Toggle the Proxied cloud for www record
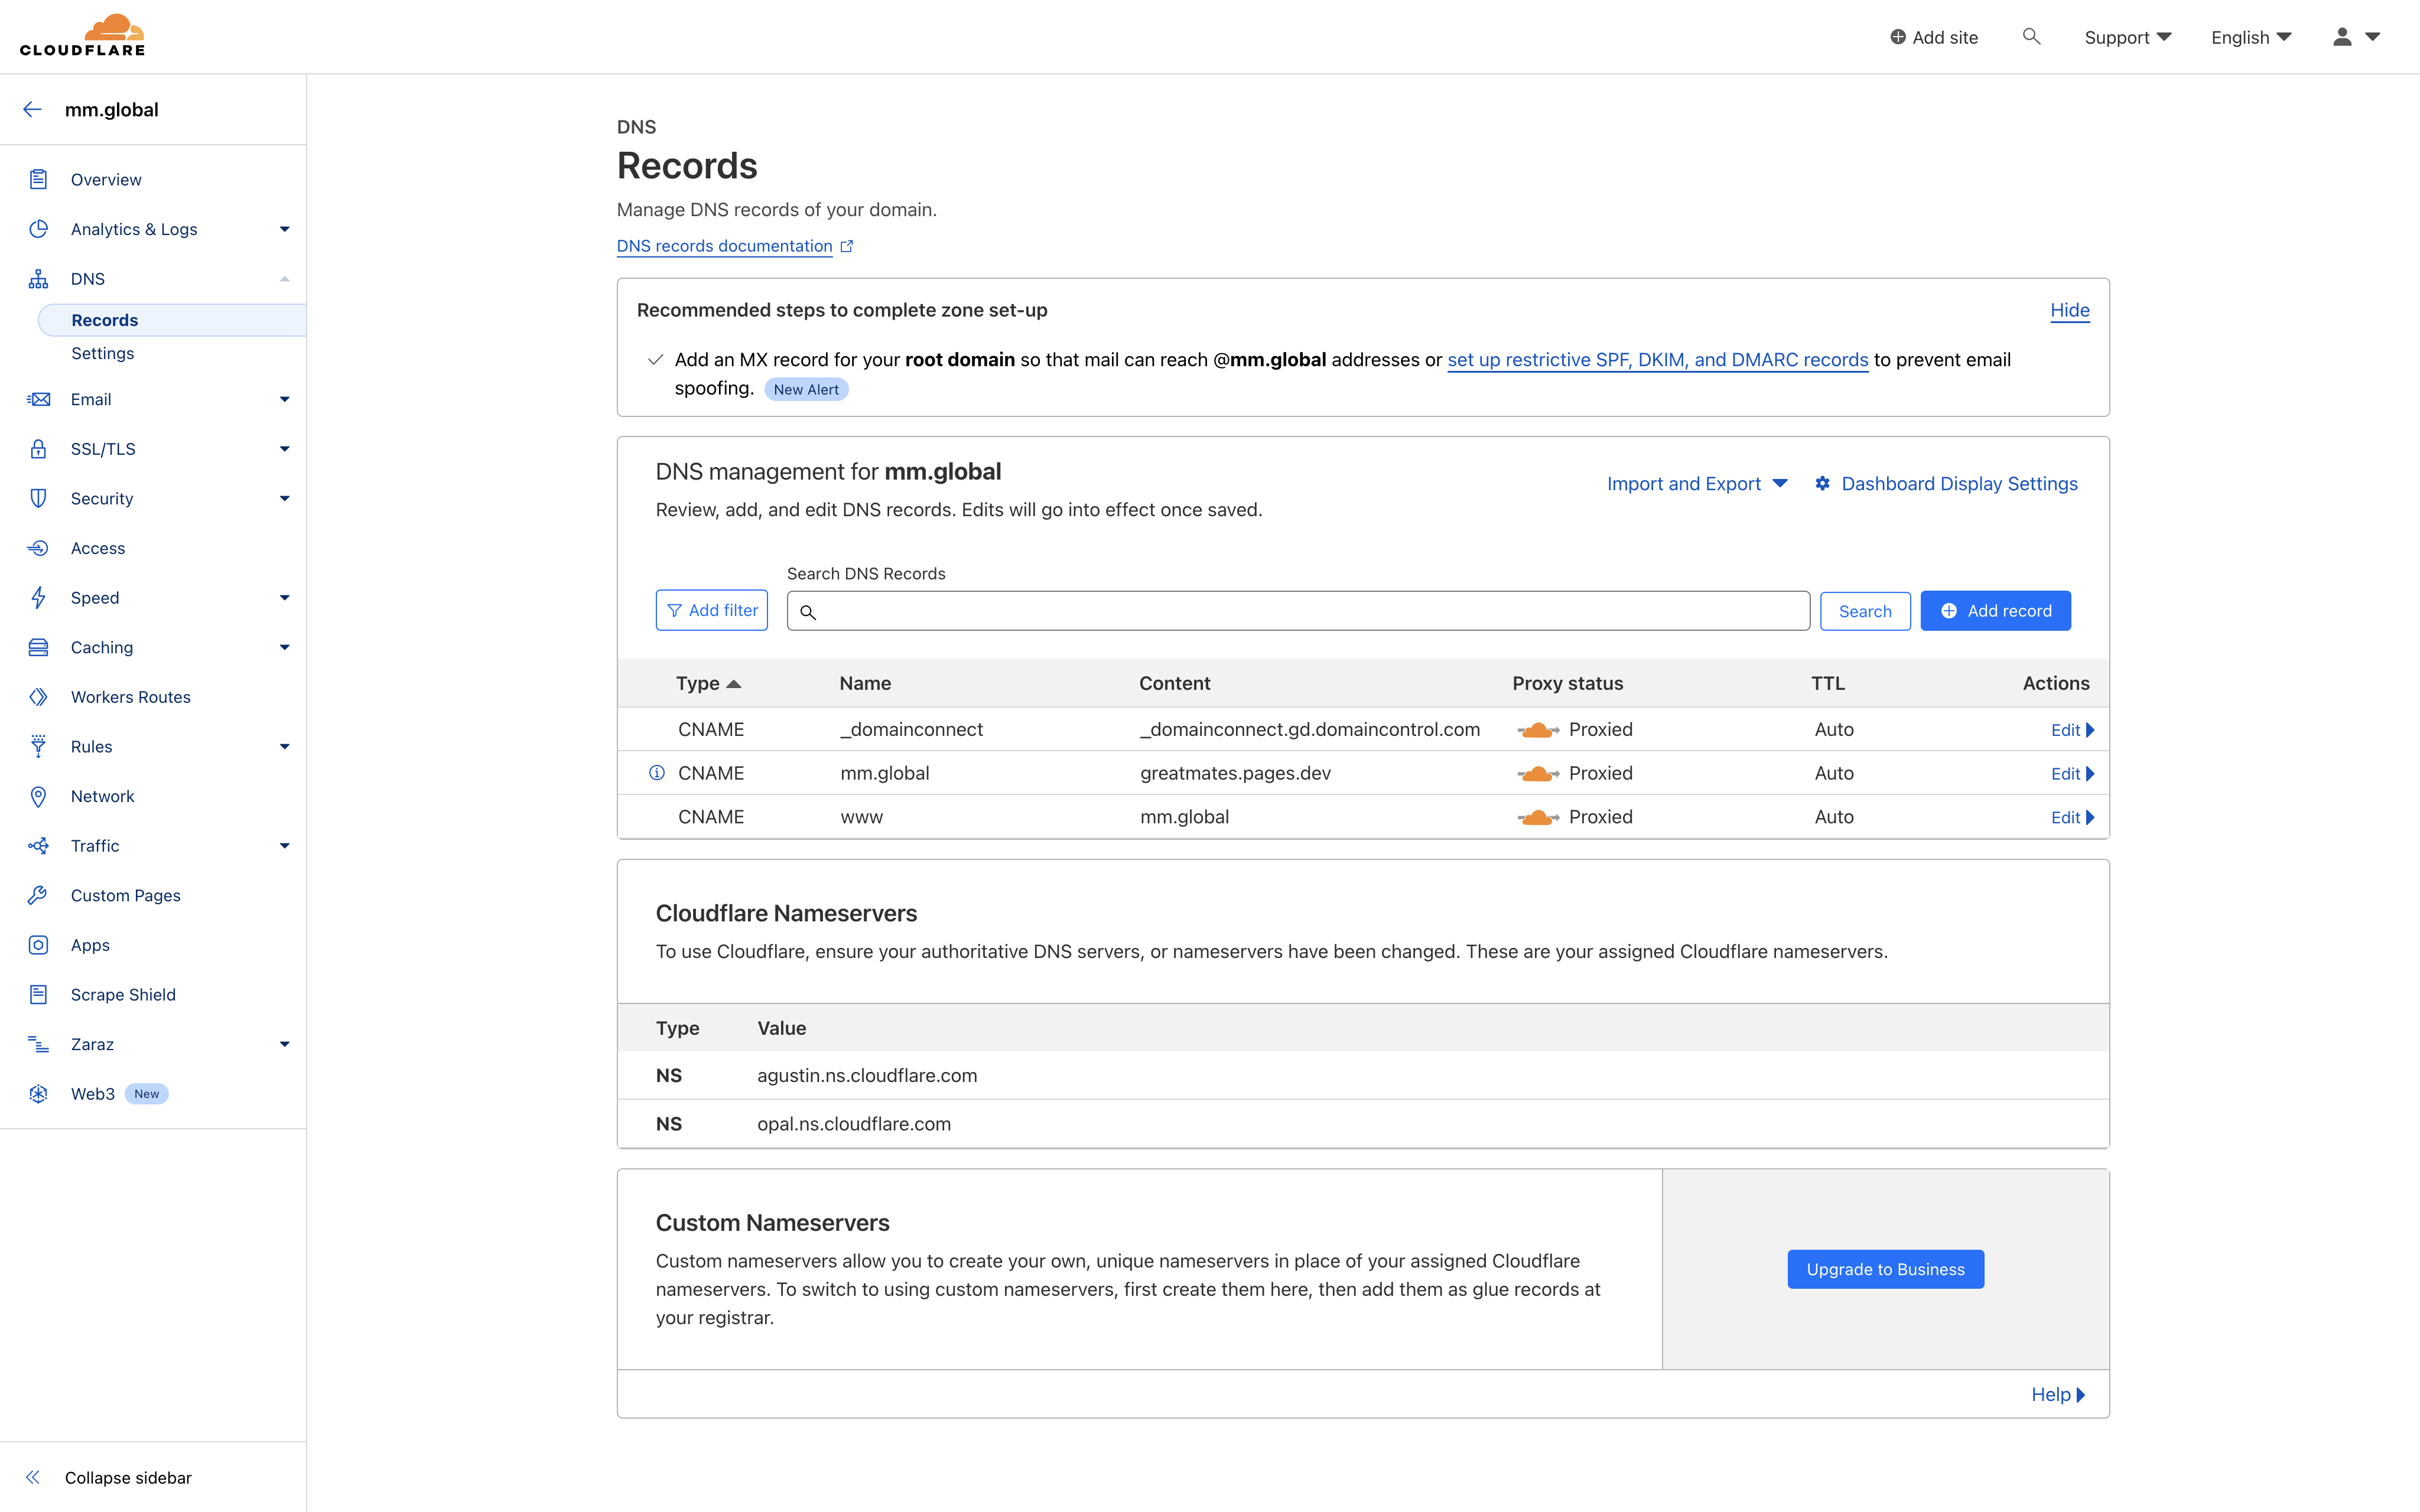 pyautogui.click(x=1539, y=816)
